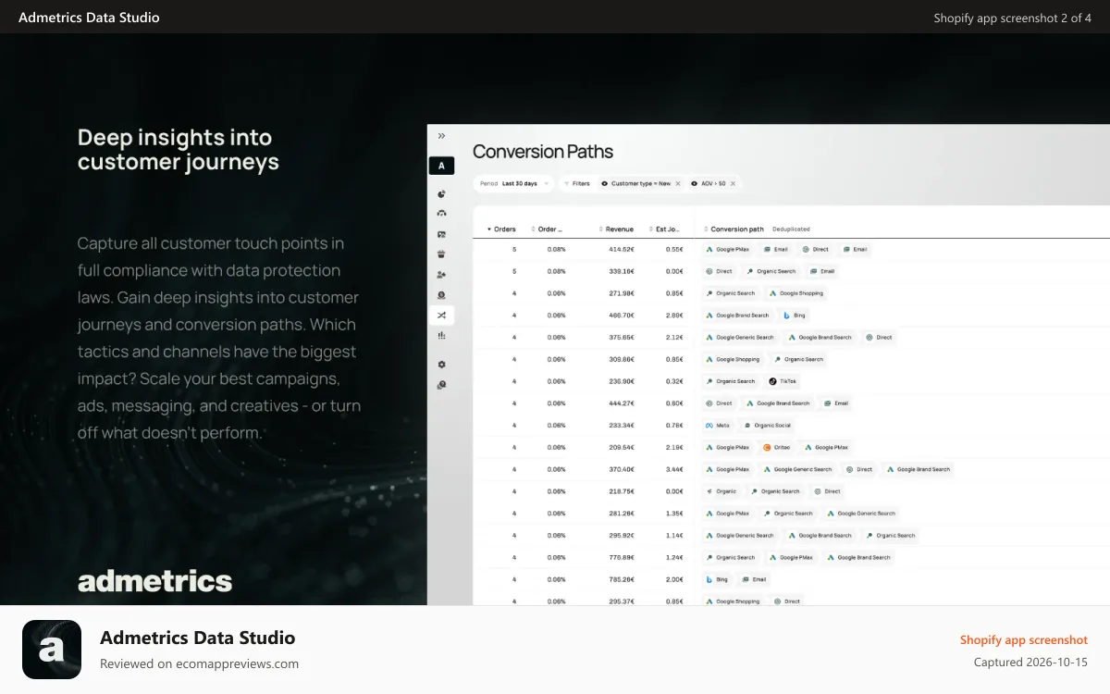Open the gauge dashboard icon in the sidebar

click(x=441, y=214)
